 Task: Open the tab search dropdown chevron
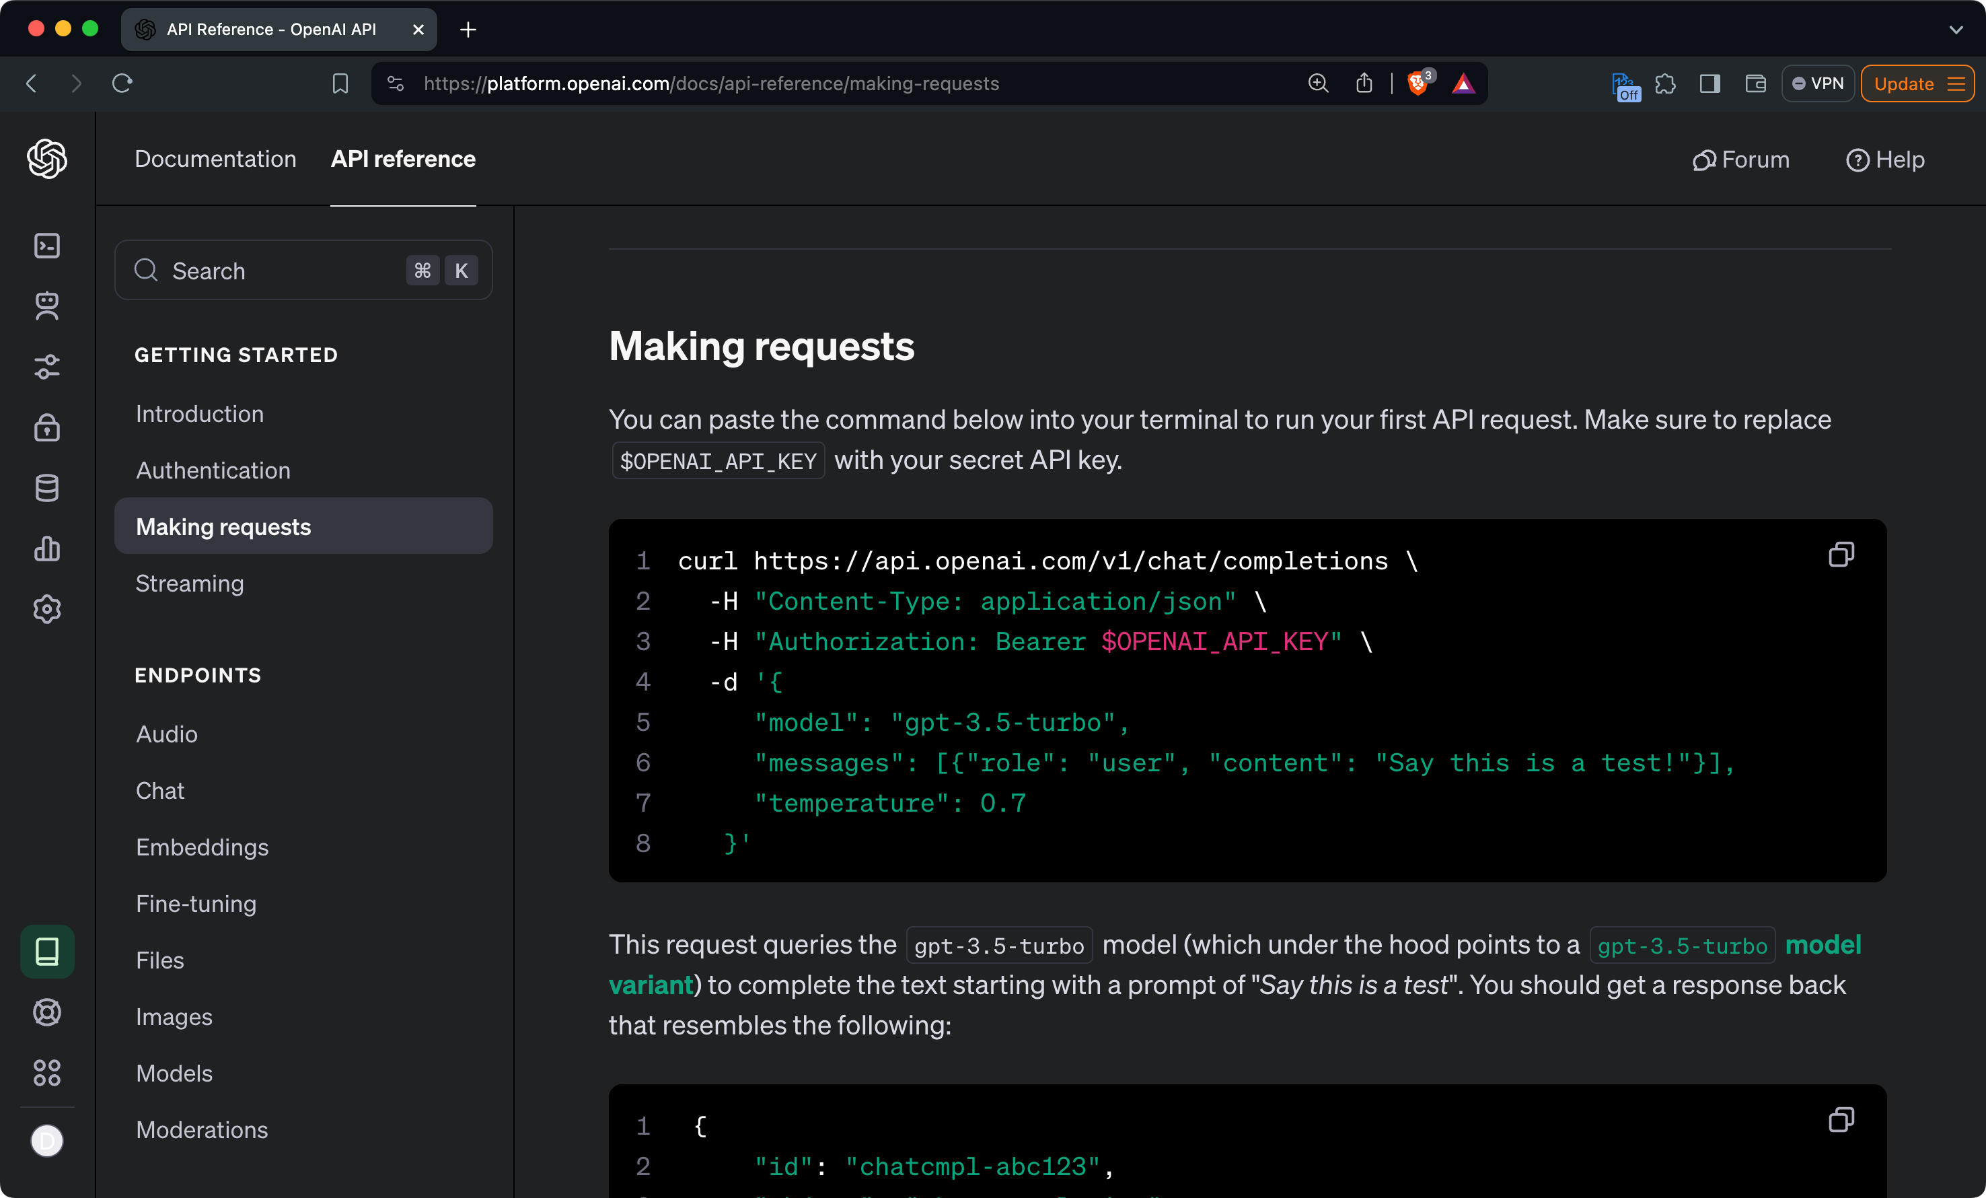click(x=1955, y=30)
